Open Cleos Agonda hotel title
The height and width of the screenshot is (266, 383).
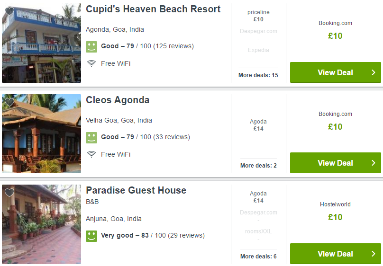coord(118,100)
